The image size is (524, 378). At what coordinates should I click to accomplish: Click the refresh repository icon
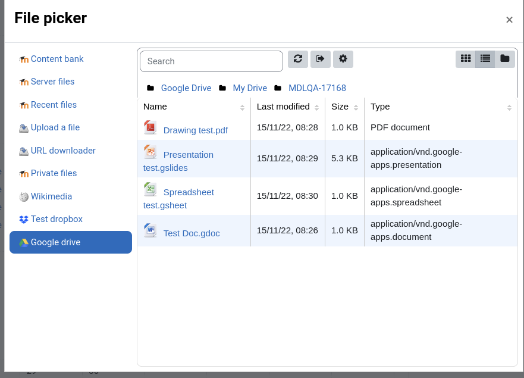coord(298,59)
